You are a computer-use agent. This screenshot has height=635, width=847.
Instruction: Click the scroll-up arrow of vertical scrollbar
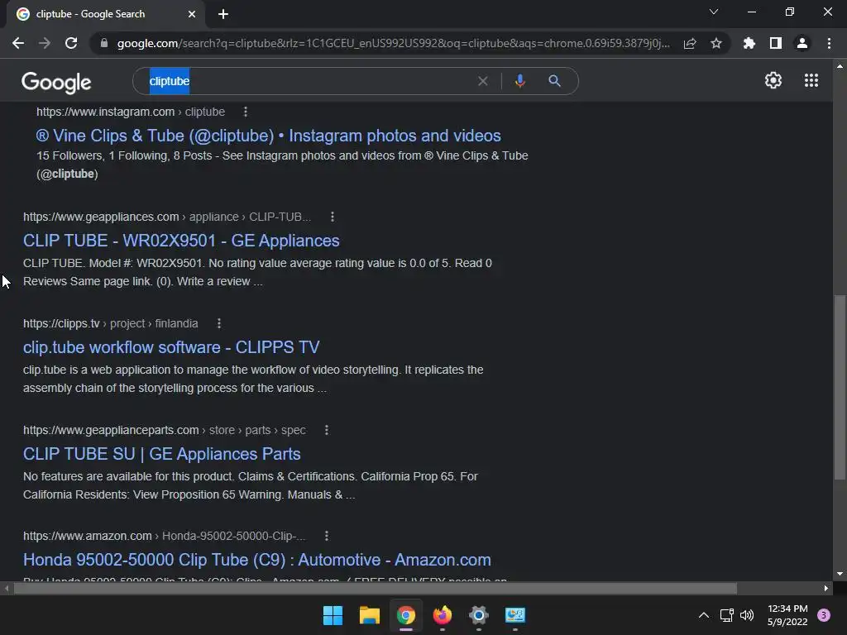840,66
